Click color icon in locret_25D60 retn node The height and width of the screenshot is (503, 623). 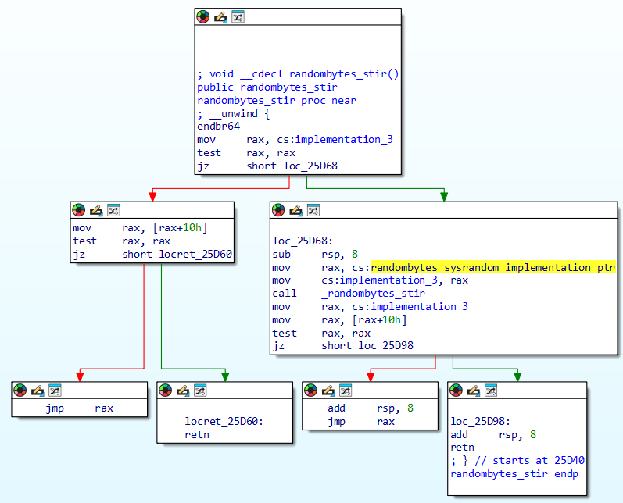coord(165,391)
